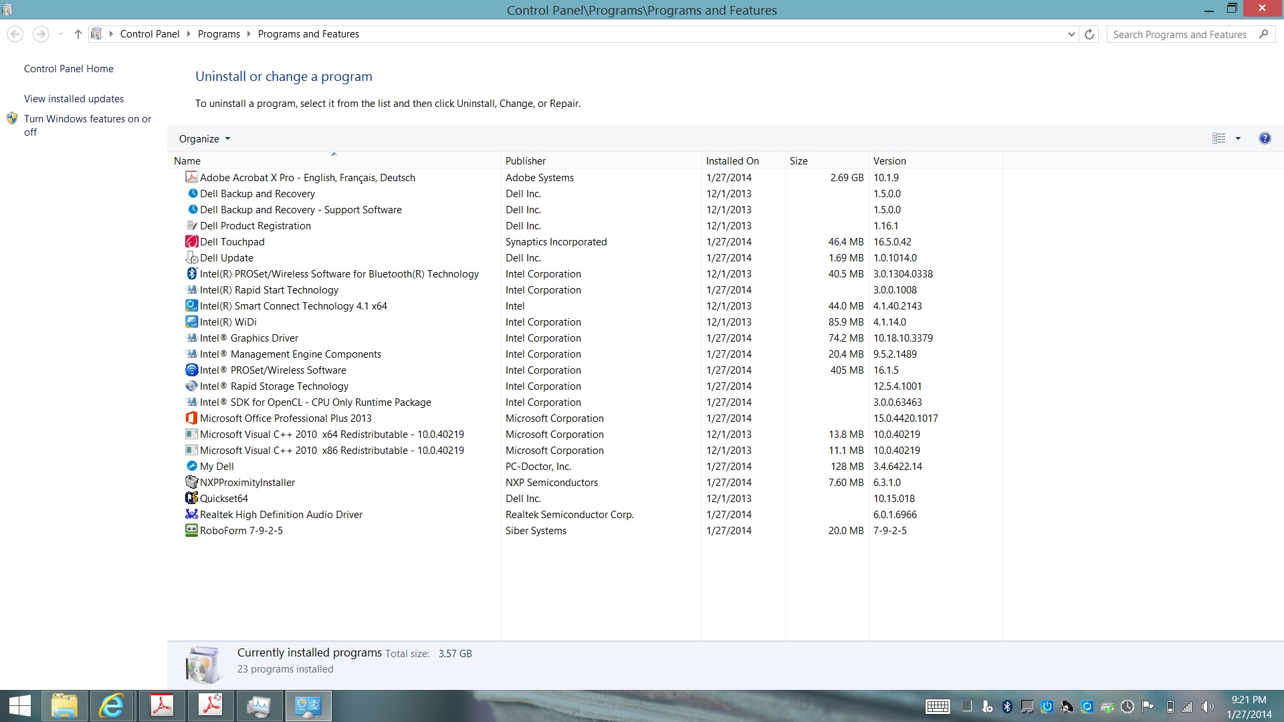
Task: Click the My Dell program icon
Action: (x=191, y=466)
